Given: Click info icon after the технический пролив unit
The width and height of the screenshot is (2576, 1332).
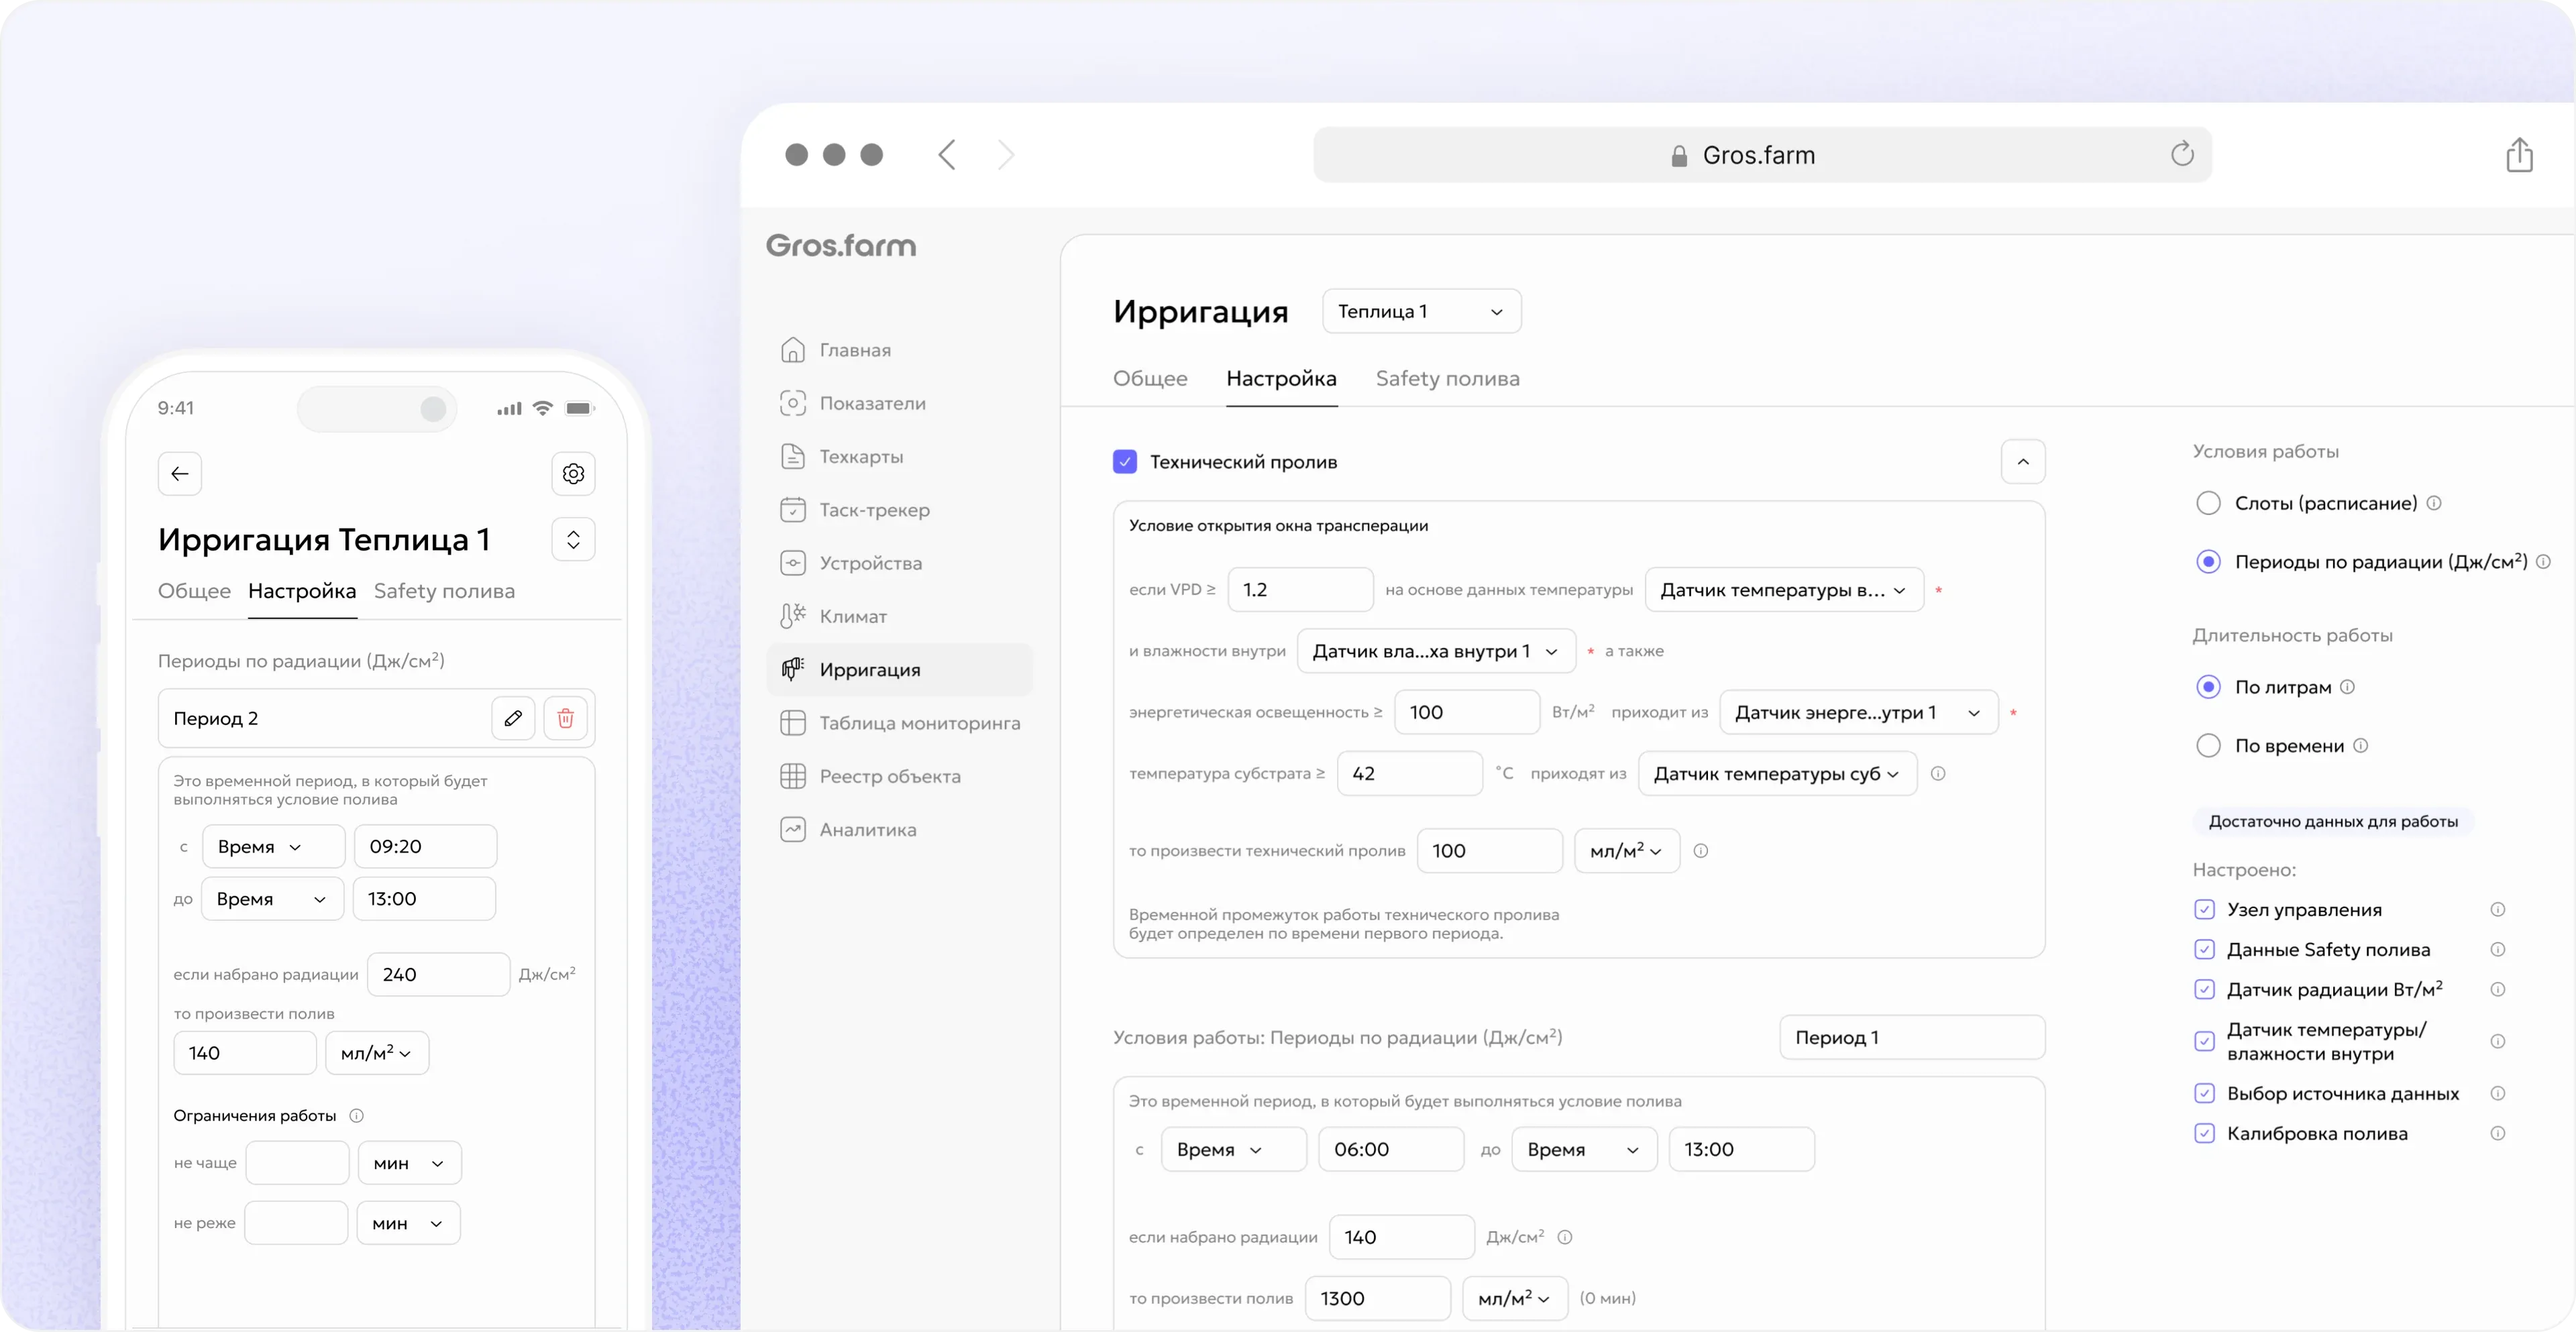Looking at the screenshot, I should (x=1701, y=851).
